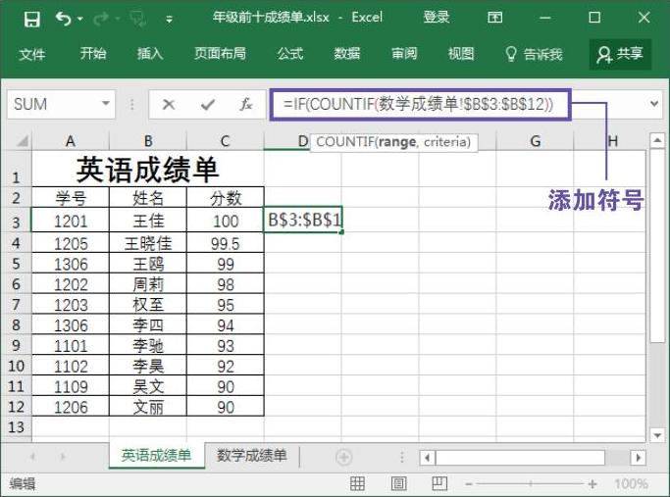This screenshot has width=670, height=497.
Task: Open the Insert Function (fx) dialog
Action: 246,104
